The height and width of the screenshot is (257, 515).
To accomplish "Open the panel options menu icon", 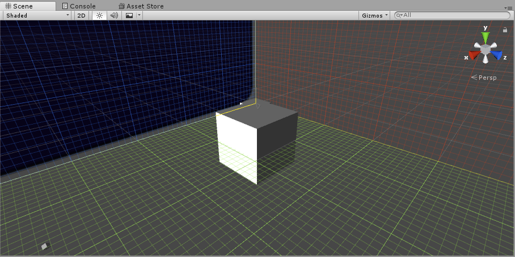I will point(509,7).
